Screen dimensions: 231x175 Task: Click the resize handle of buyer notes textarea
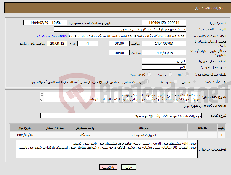click(17, 157)
